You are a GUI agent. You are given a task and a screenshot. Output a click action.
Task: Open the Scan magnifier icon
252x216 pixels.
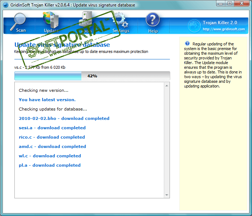coord(18,22)
